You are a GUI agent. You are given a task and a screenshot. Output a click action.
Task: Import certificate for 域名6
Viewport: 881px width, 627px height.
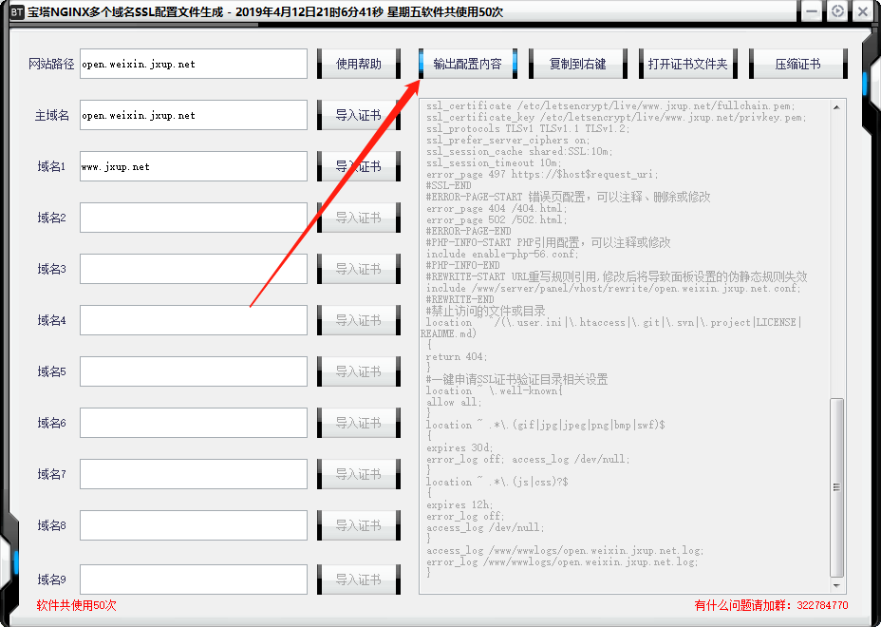pos(359,423)
